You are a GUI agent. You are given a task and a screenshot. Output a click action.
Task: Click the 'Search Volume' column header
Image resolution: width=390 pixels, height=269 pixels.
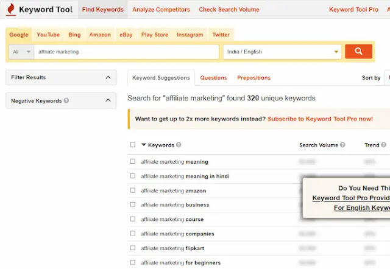pyautogui.click(x=319, y=145)
